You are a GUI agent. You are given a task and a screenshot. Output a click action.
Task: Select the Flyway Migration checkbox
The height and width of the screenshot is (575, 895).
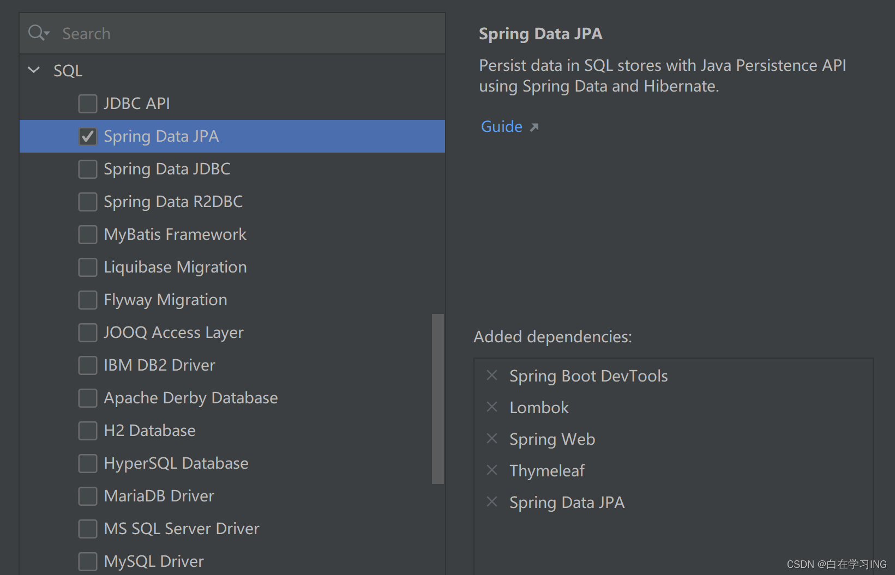tap(88, 300)
